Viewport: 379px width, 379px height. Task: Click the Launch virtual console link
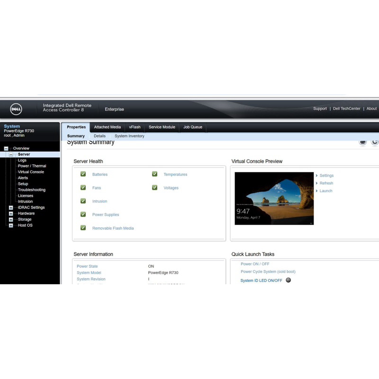click(326, 191)
